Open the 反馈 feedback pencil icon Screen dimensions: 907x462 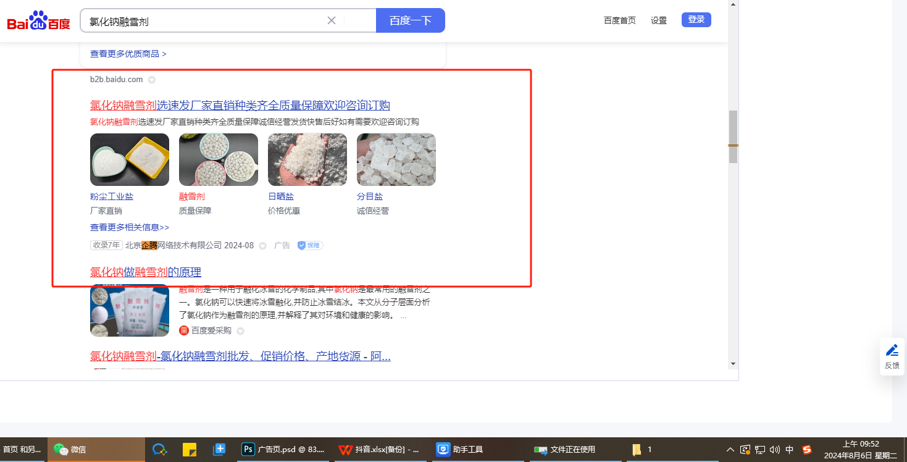click(x=892, y=351)
